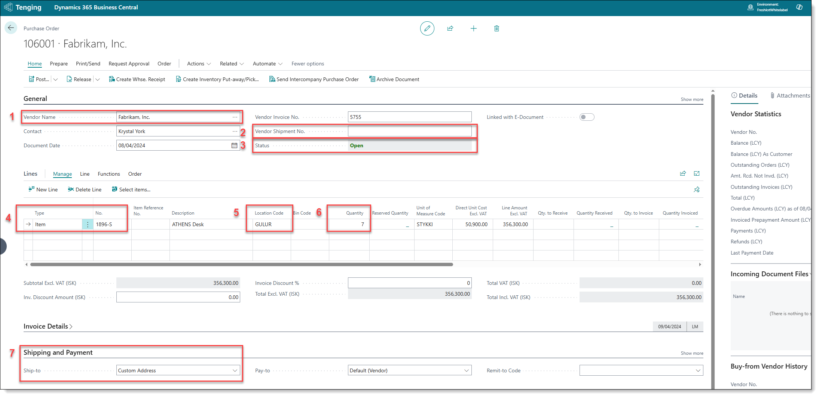This screenshot has height=397, width=819.
Task: Open row options for the Item line
Action: (88, 224)
